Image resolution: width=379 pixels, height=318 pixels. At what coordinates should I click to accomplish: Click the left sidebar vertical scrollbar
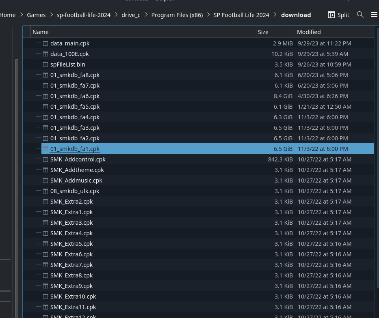(16, 189)
